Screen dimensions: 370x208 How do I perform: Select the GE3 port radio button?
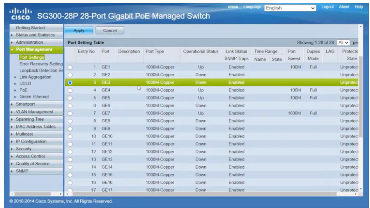pyautogui.click(x=70, y=83)
